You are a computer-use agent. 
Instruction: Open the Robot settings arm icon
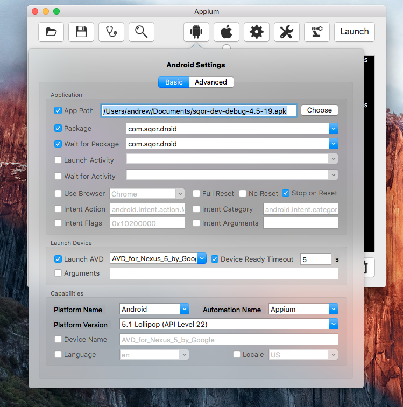point(317,32)
